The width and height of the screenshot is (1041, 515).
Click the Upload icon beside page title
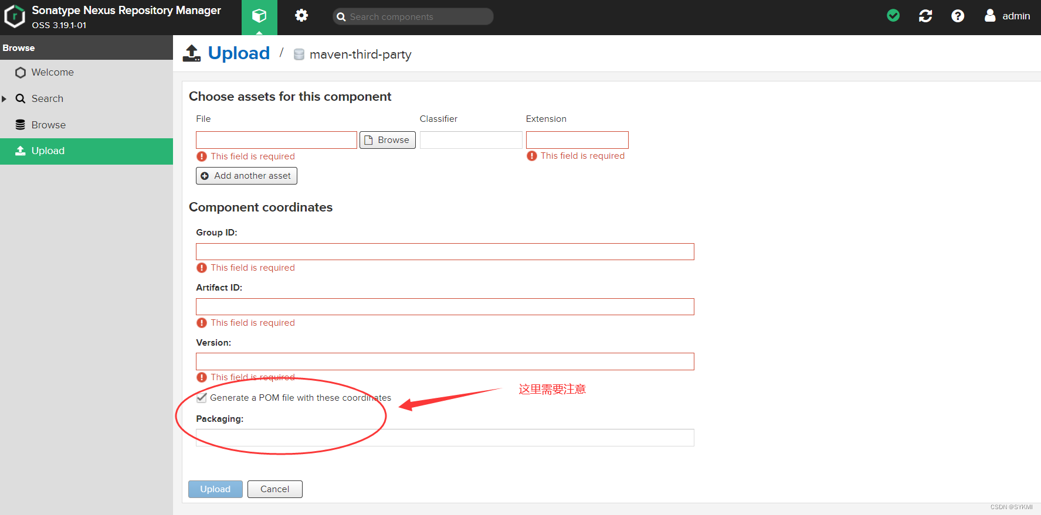192,53
